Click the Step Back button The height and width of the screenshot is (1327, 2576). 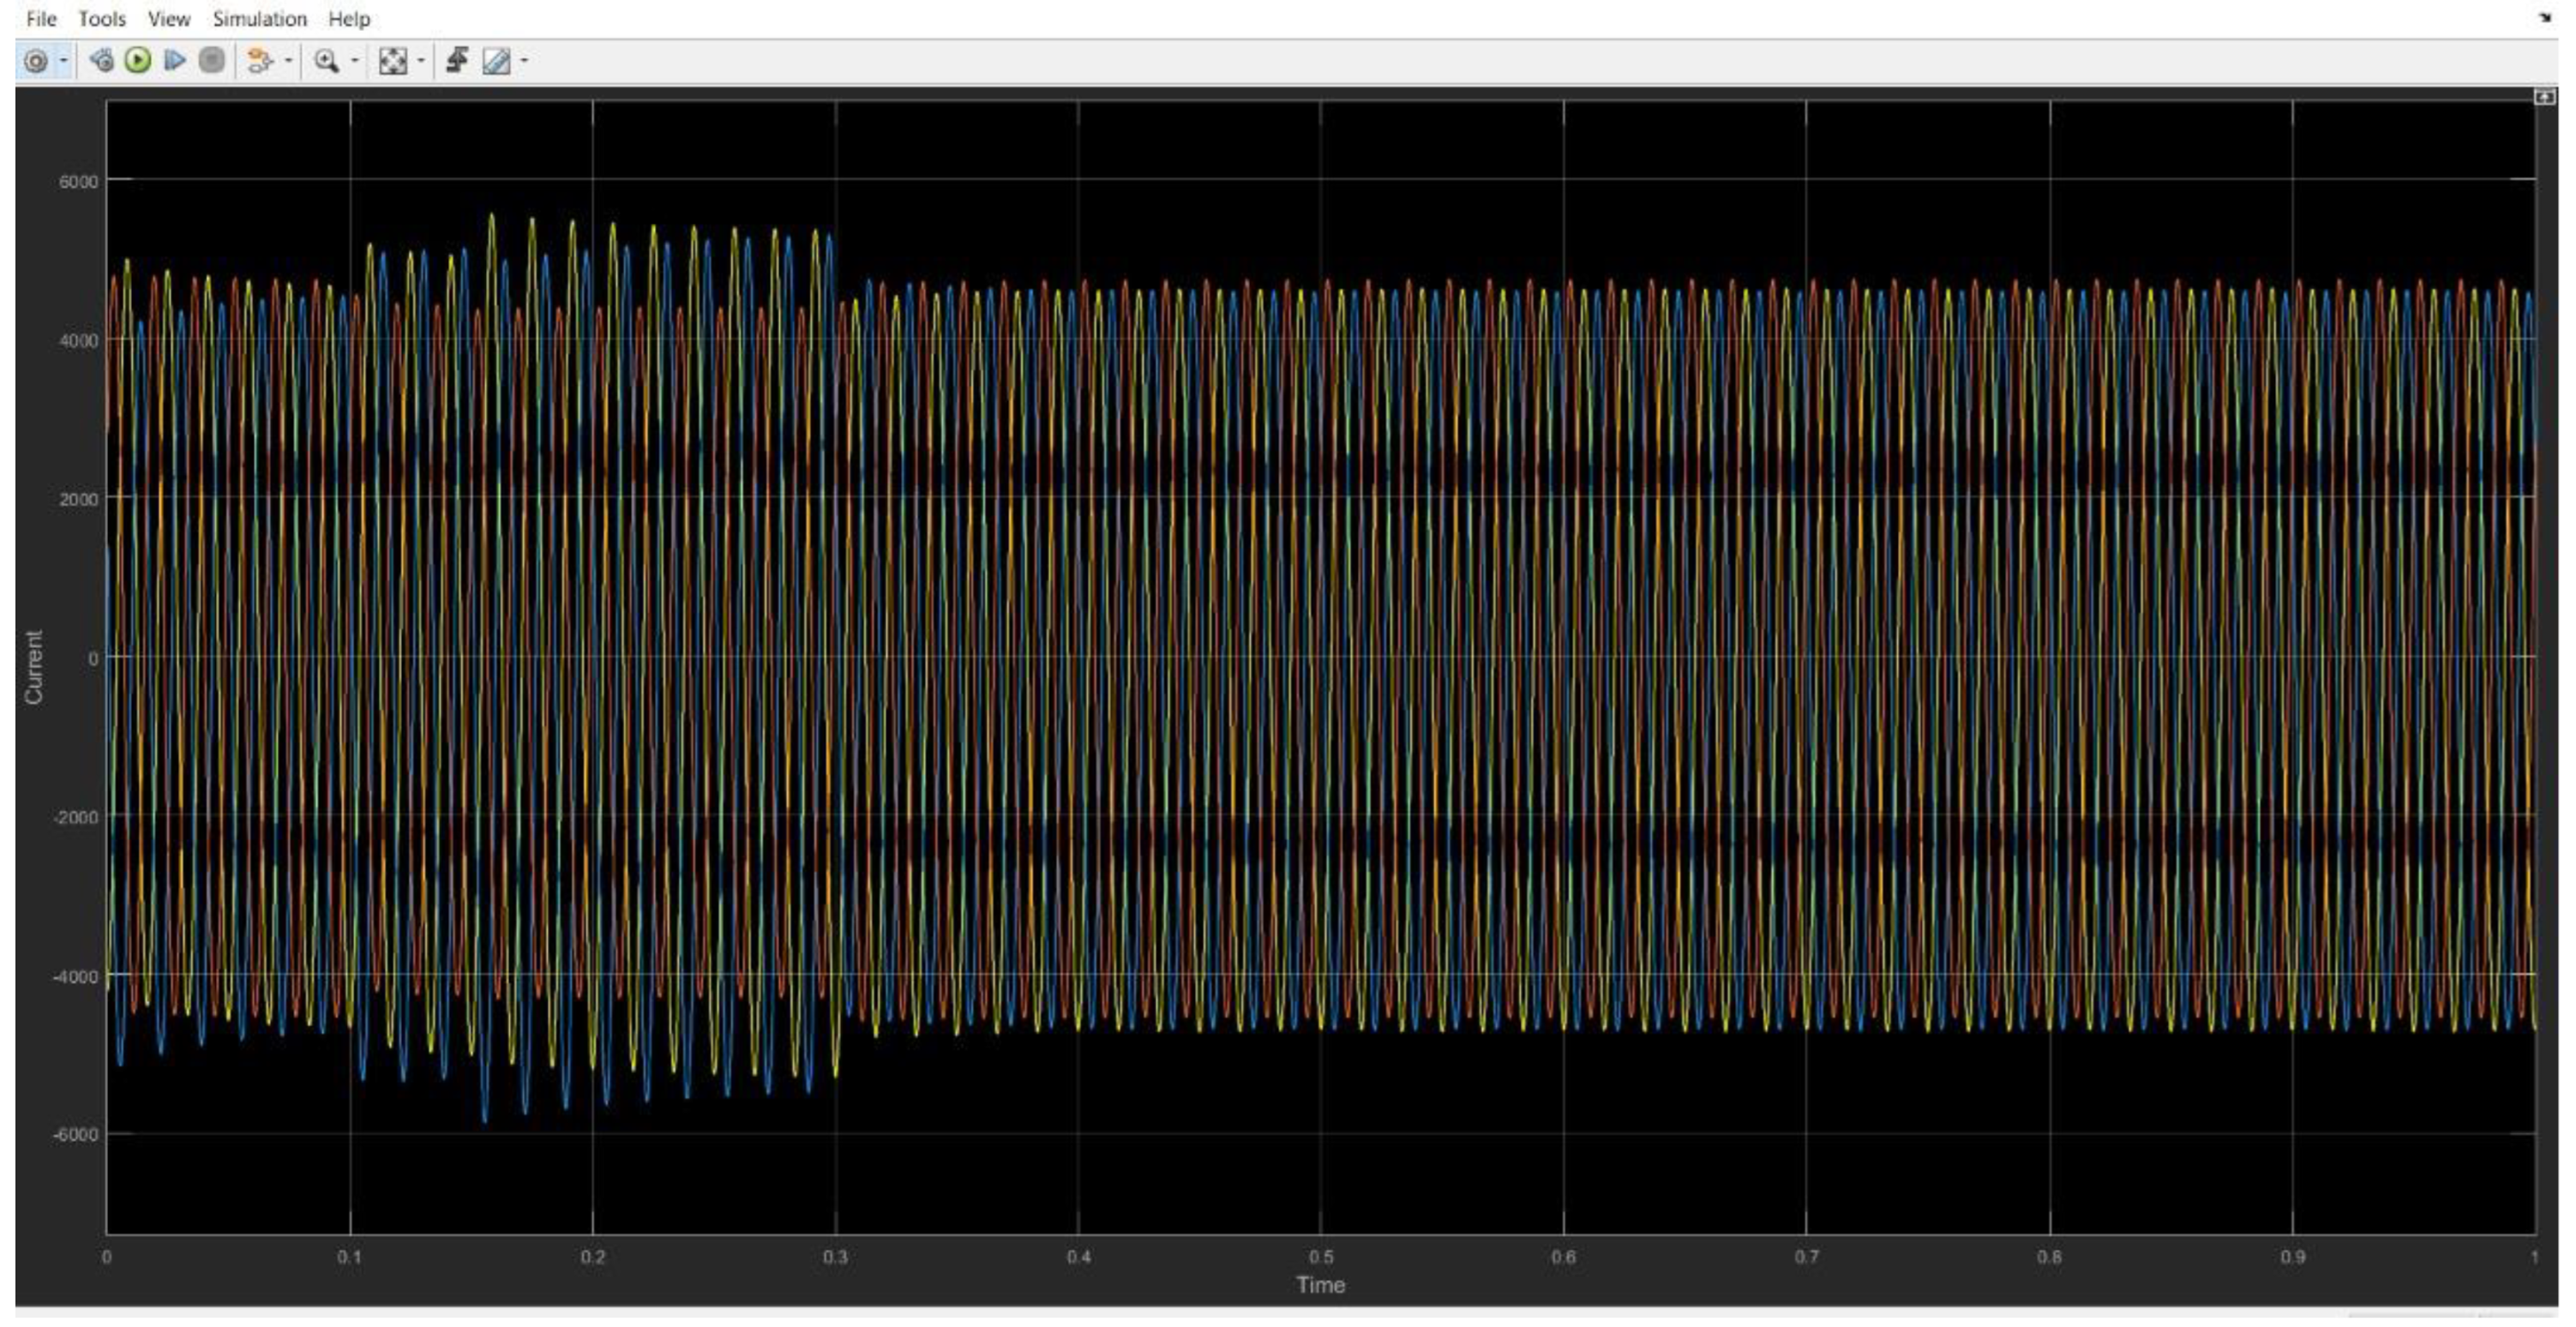101,61
